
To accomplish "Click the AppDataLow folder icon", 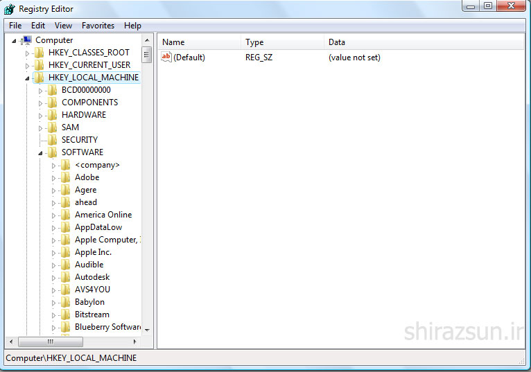I will click(66, 227).
